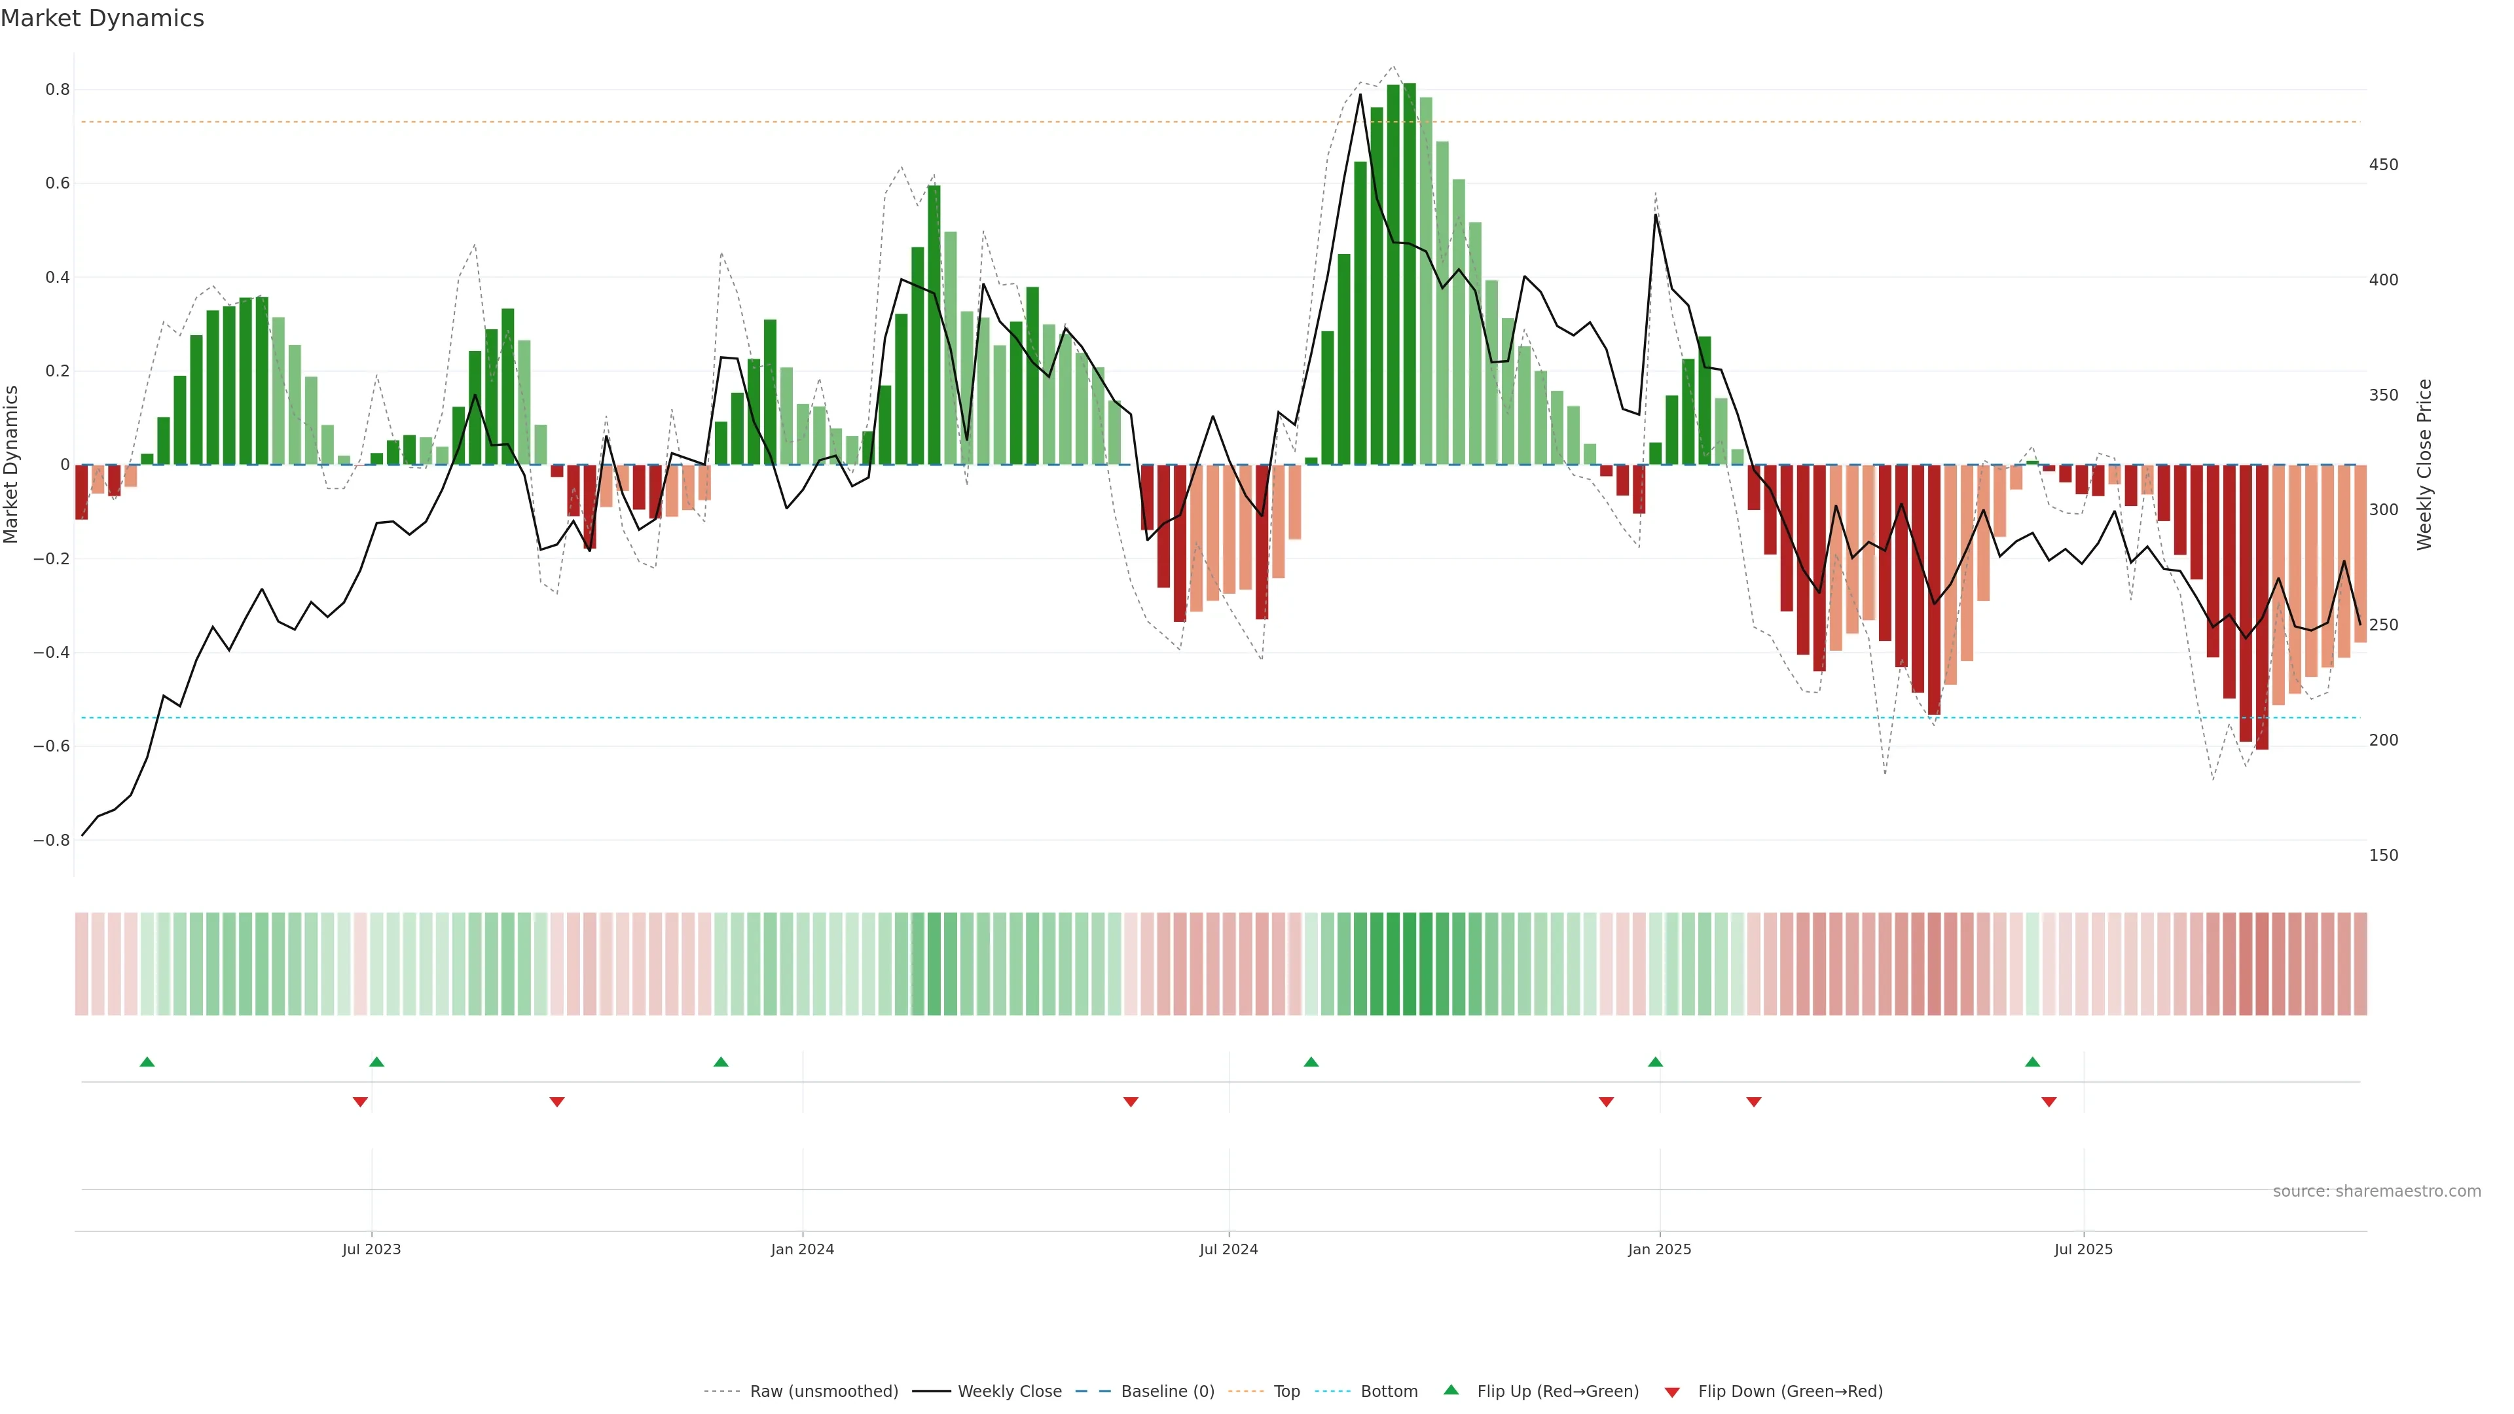Click the Flip Down triangle before Jul 2024
Viewport: 2514px width, 1414px height.
[1131, 1102]
